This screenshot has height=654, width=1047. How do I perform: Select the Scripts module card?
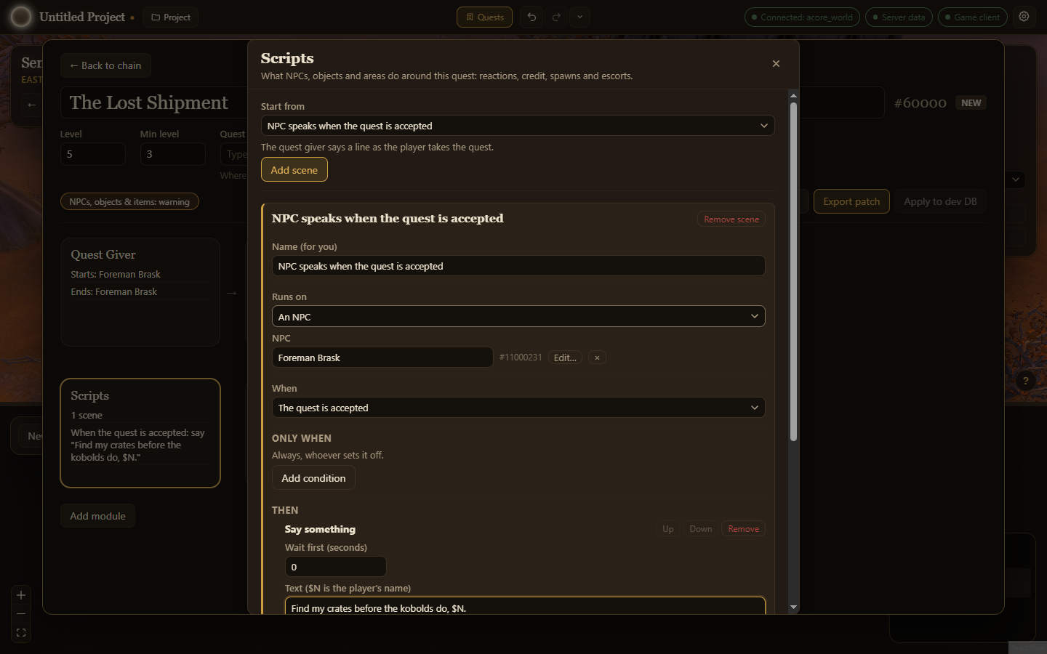[x=140, y=433]
